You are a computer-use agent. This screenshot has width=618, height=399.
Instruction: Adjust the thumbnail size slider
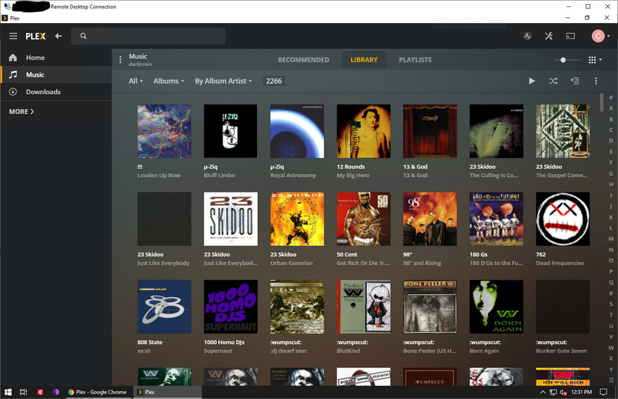click(563, 60)
